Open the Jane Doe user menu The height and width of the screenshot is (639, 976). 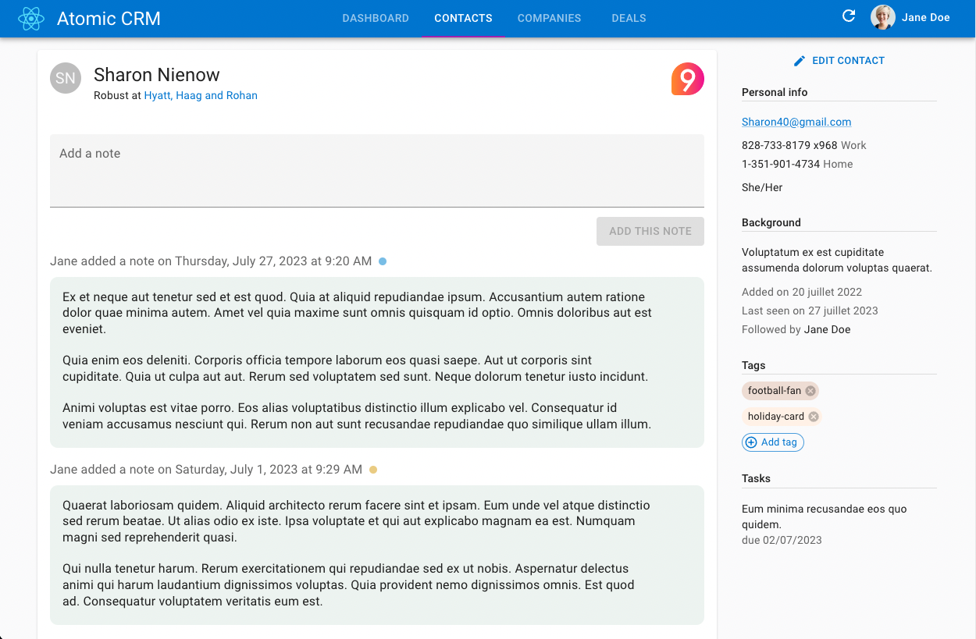[x=925, y=18]
